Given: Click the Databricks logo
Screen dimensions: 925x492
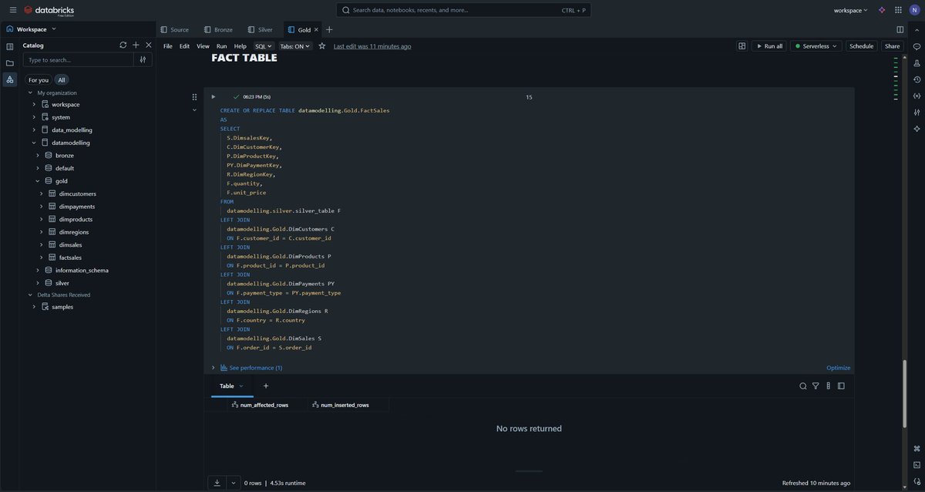Looking at the screenshot, I should pyautogui.click(x=49, y=10).
